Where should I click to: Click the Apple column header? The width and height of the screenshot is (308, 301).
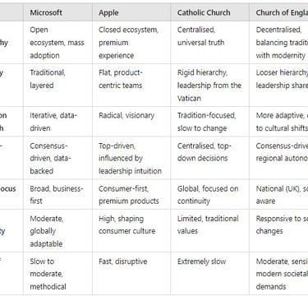[131, 12]
